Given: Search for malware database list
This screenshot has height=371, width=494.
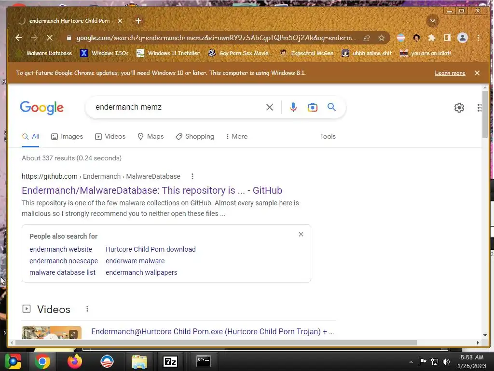Looking at the screenshot, I should pyautogui.click(x=62, y=272).
